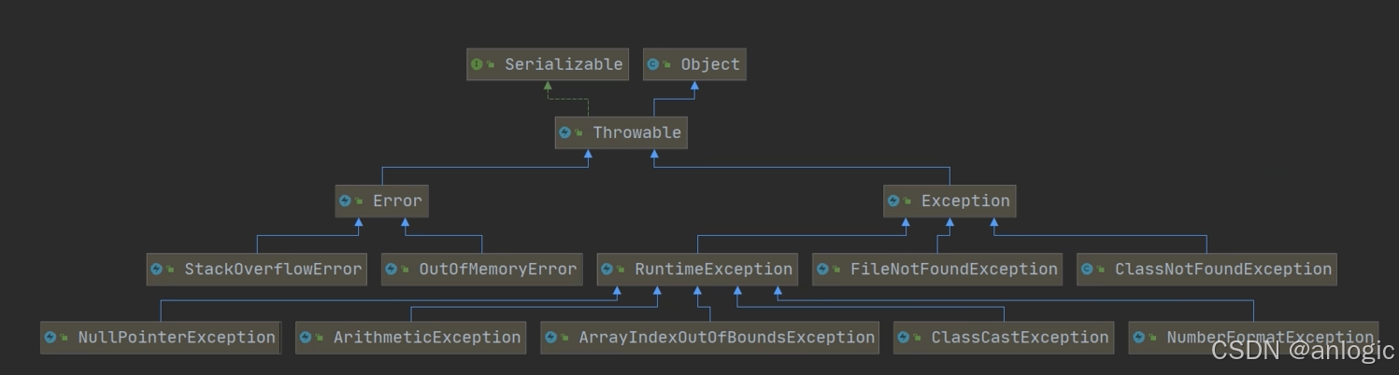Click the green interface icon on Serializable

(478, 64)
